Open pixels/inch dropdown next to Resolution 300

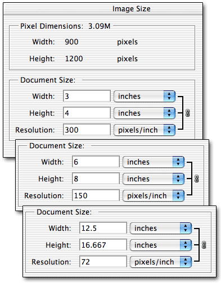[x=145, y=130]
